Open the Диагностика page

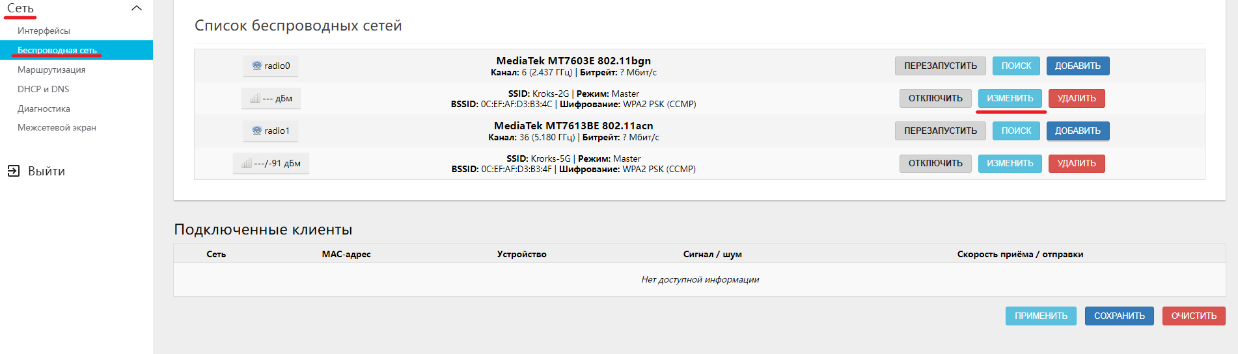(x=44, y=108)
